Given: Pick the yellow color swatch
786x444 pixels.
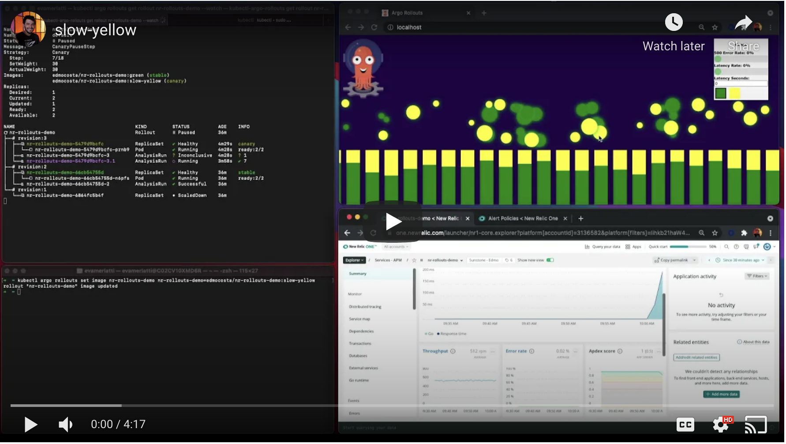Looking at the screenshot, I should (x=734, y=93).
